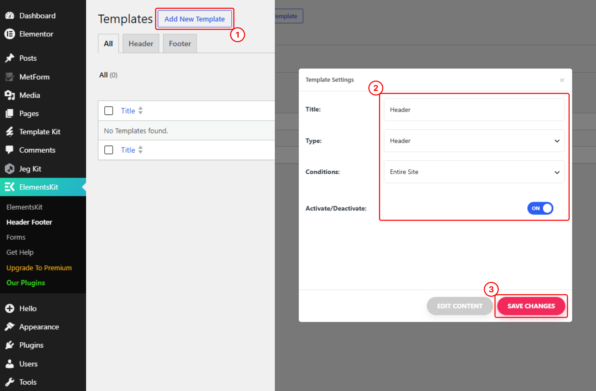
Task: Tick the select-all checkbox in table footer
Action: click(x=109, y=150)
